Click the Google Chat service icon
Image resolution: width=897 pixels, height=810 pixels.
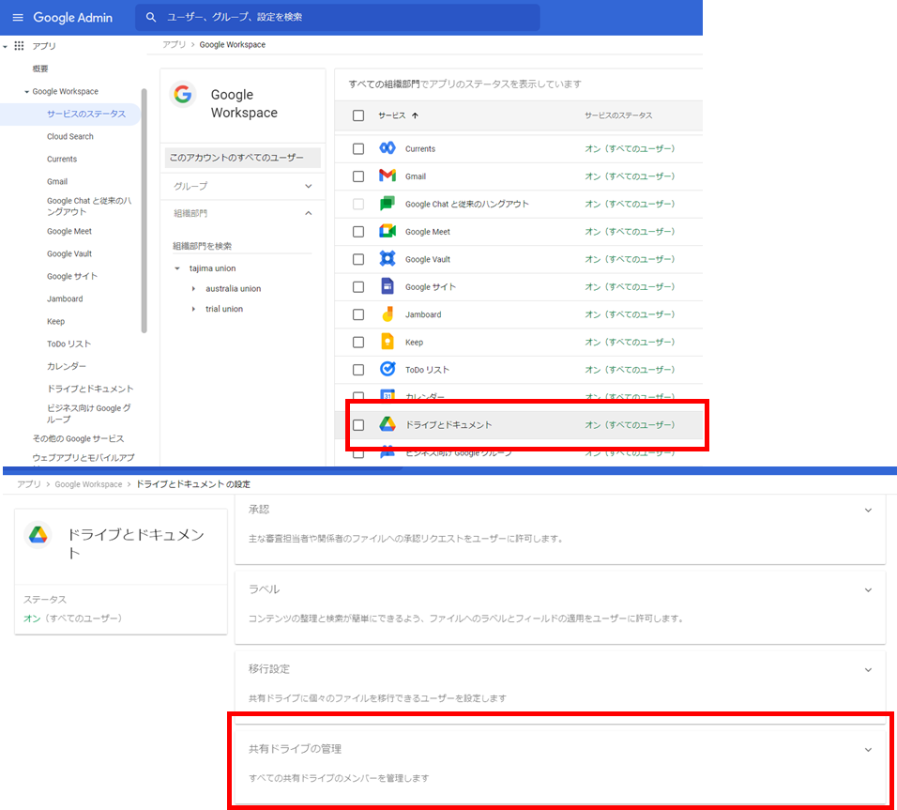(x=388, y=204)
